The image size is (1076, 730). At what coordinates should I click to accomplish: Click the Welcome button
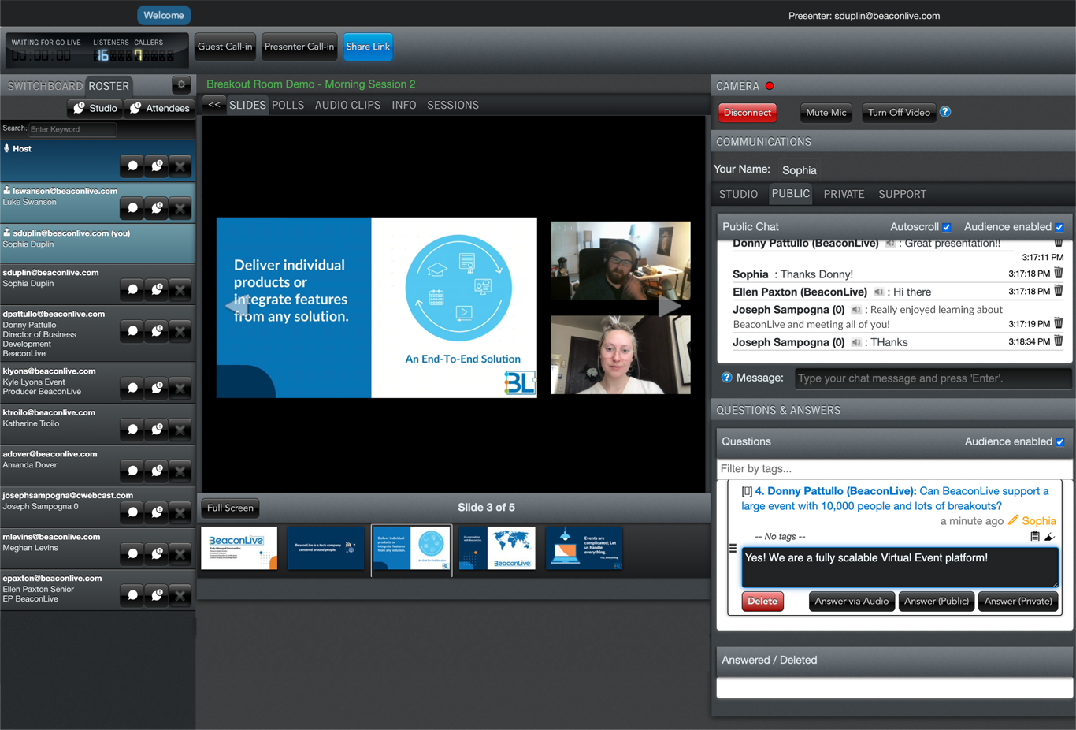164,15
